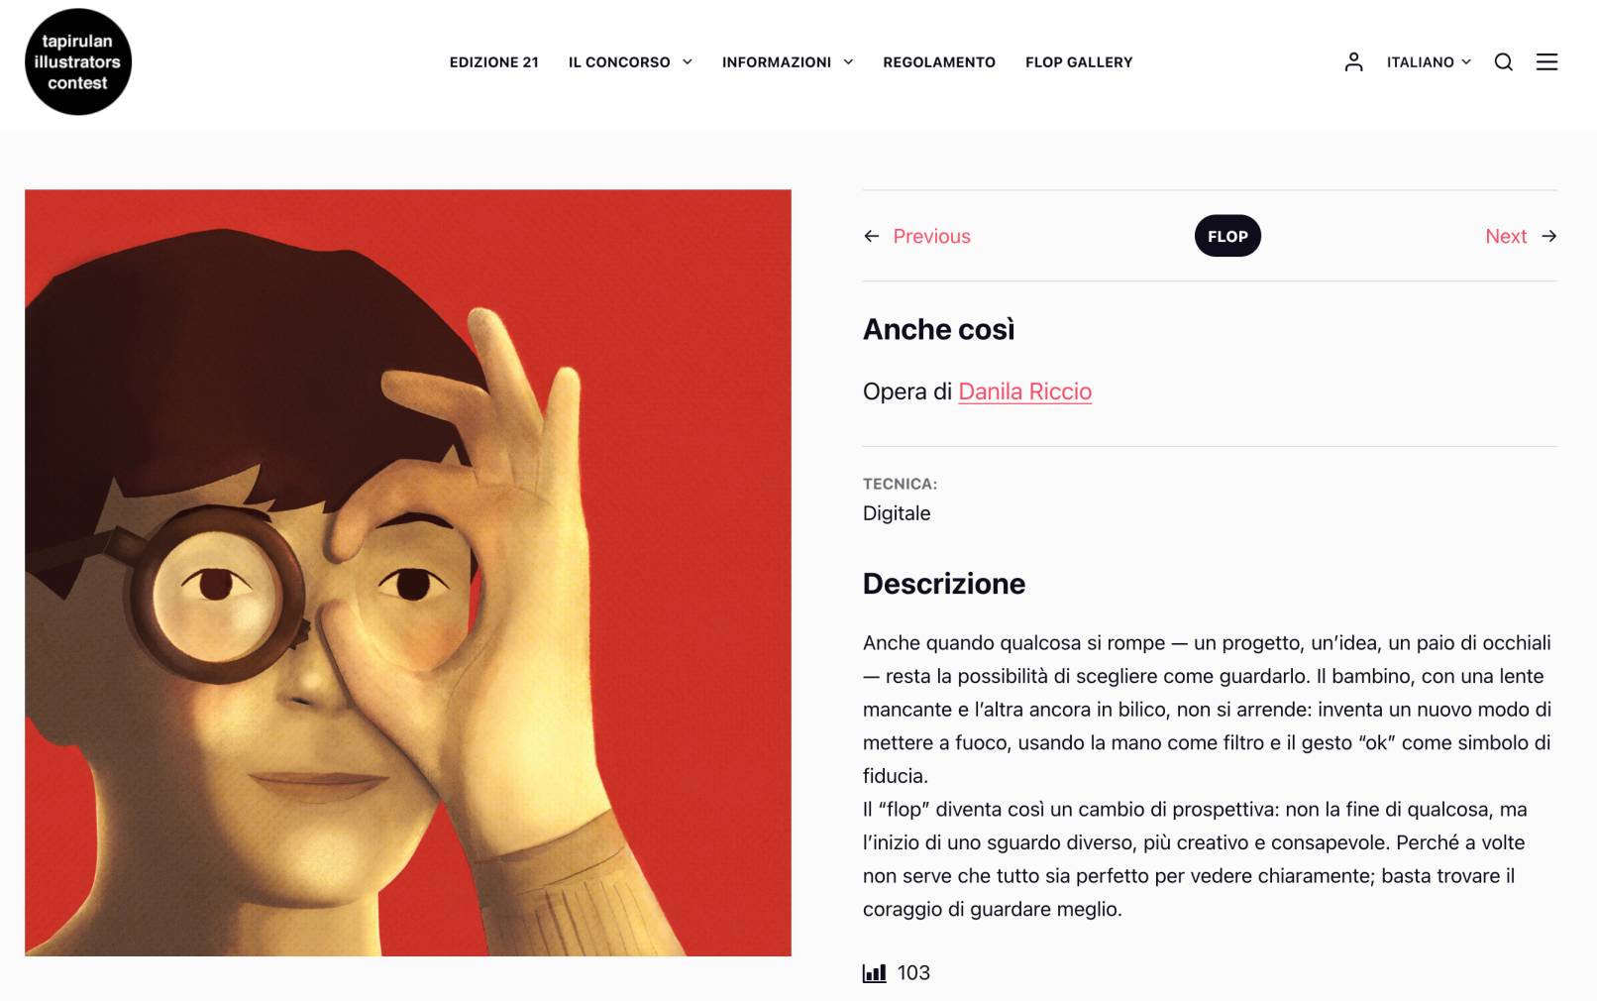Go to the Next artwork
The width and height of the screenshot is (1597, 1001).
coord(1506,236)
